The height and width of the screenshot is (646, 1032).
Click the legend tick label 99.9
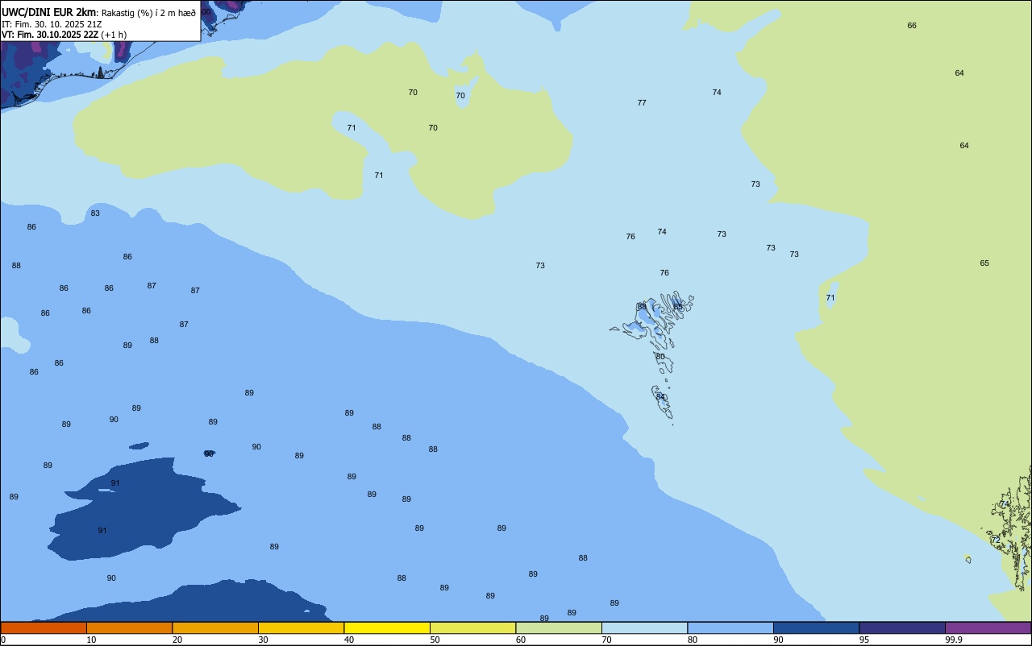[954, 640]
